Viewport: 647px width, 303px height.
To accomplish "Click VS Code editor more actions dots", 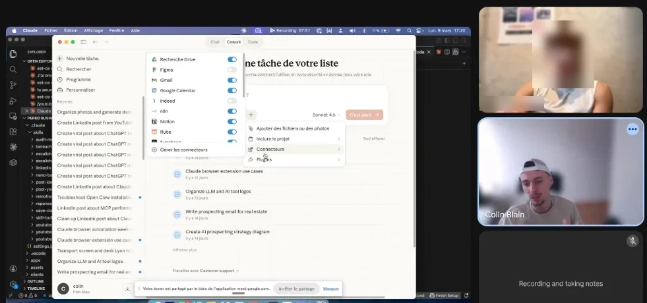I will (x=464, y=52).
